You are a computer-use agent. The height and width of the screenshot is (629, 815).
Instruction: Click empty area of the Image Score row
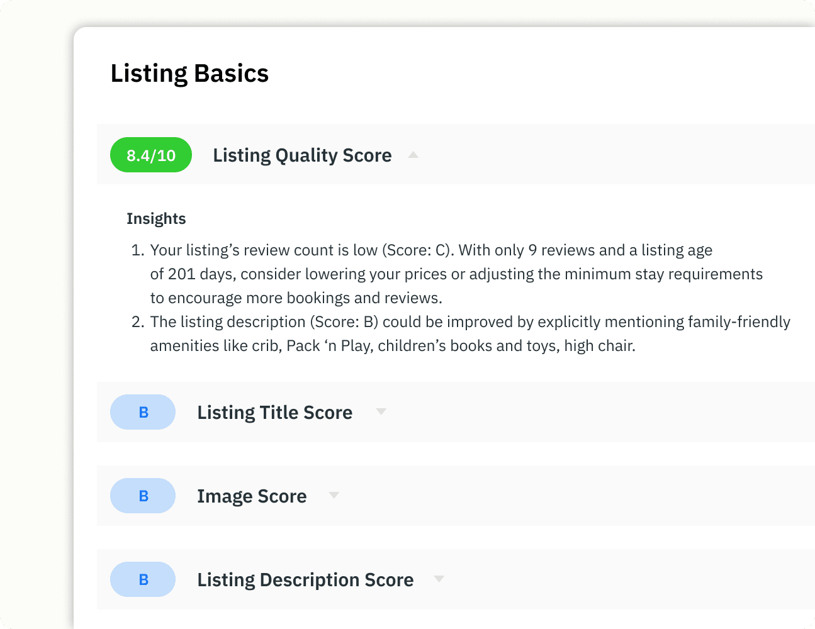(566, 496)
